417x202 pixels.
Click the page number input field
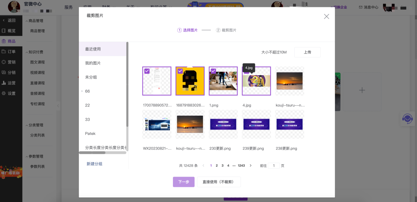(x=274, y=166)
